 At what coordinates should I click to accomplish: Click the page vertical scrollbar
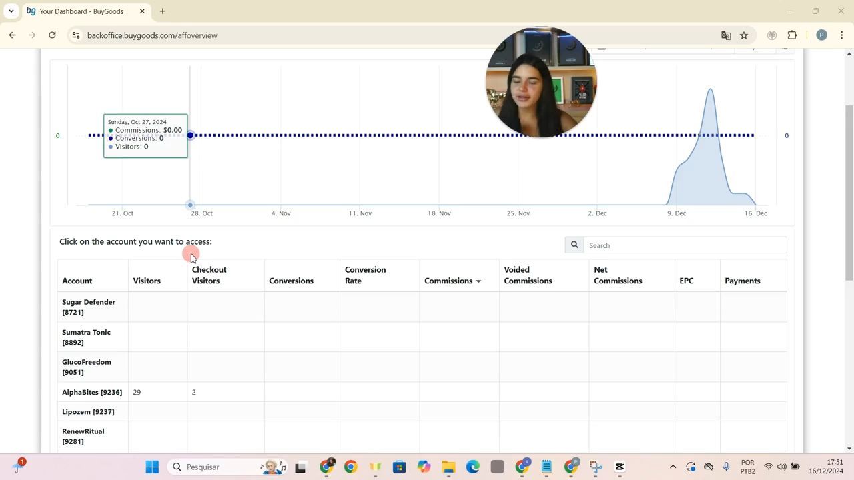coord(849,193)
